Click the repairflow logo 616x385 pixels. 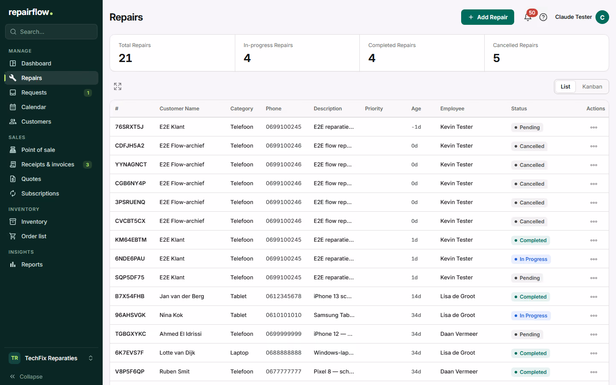click(31, 12)
